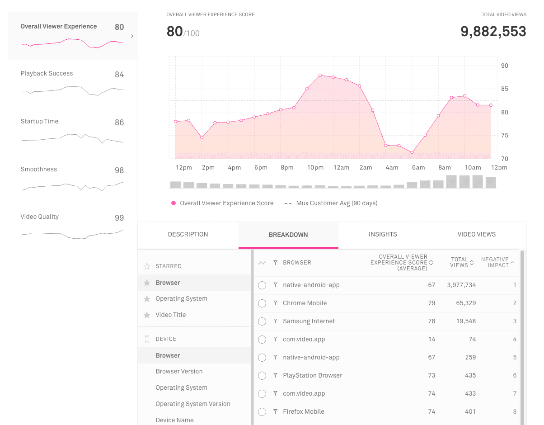The image size is (544, 425).
Task: Click the filter icon beside native-android-app
Action: [275, 285]
